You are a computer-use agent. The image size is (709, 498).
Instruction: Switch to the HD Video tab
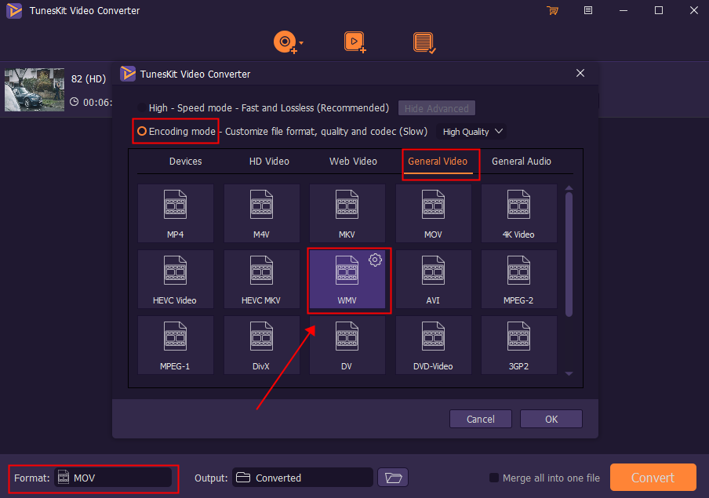(x=269, y=162)
